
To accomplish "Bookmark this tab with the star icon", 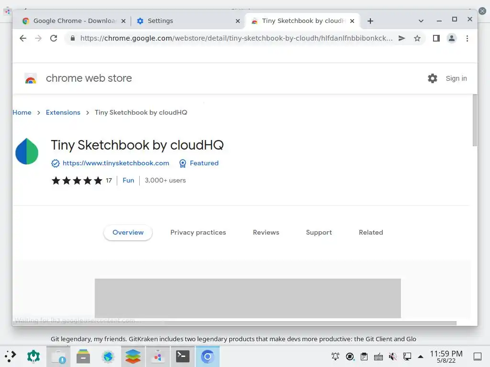I will [417, 38].
